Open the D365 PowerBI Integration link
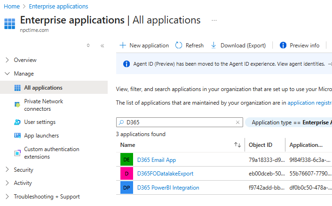Viewport: 332px width, 206px height. click(x=168, y=188)
